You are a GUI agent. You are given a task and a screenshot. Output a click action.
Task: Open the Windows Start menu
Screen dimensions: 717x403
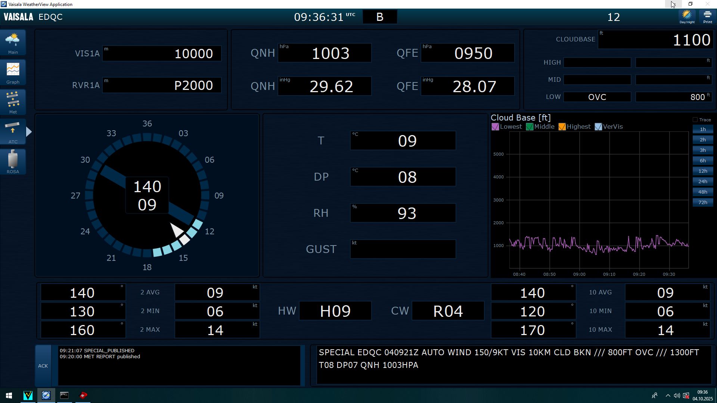point(9,395)
